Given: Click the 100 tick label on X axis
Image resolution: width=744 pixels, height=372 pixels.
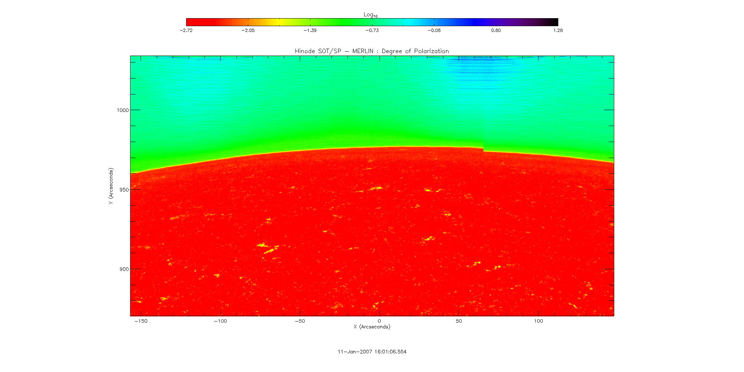Looking at the screenshot, I should (538, 321).
